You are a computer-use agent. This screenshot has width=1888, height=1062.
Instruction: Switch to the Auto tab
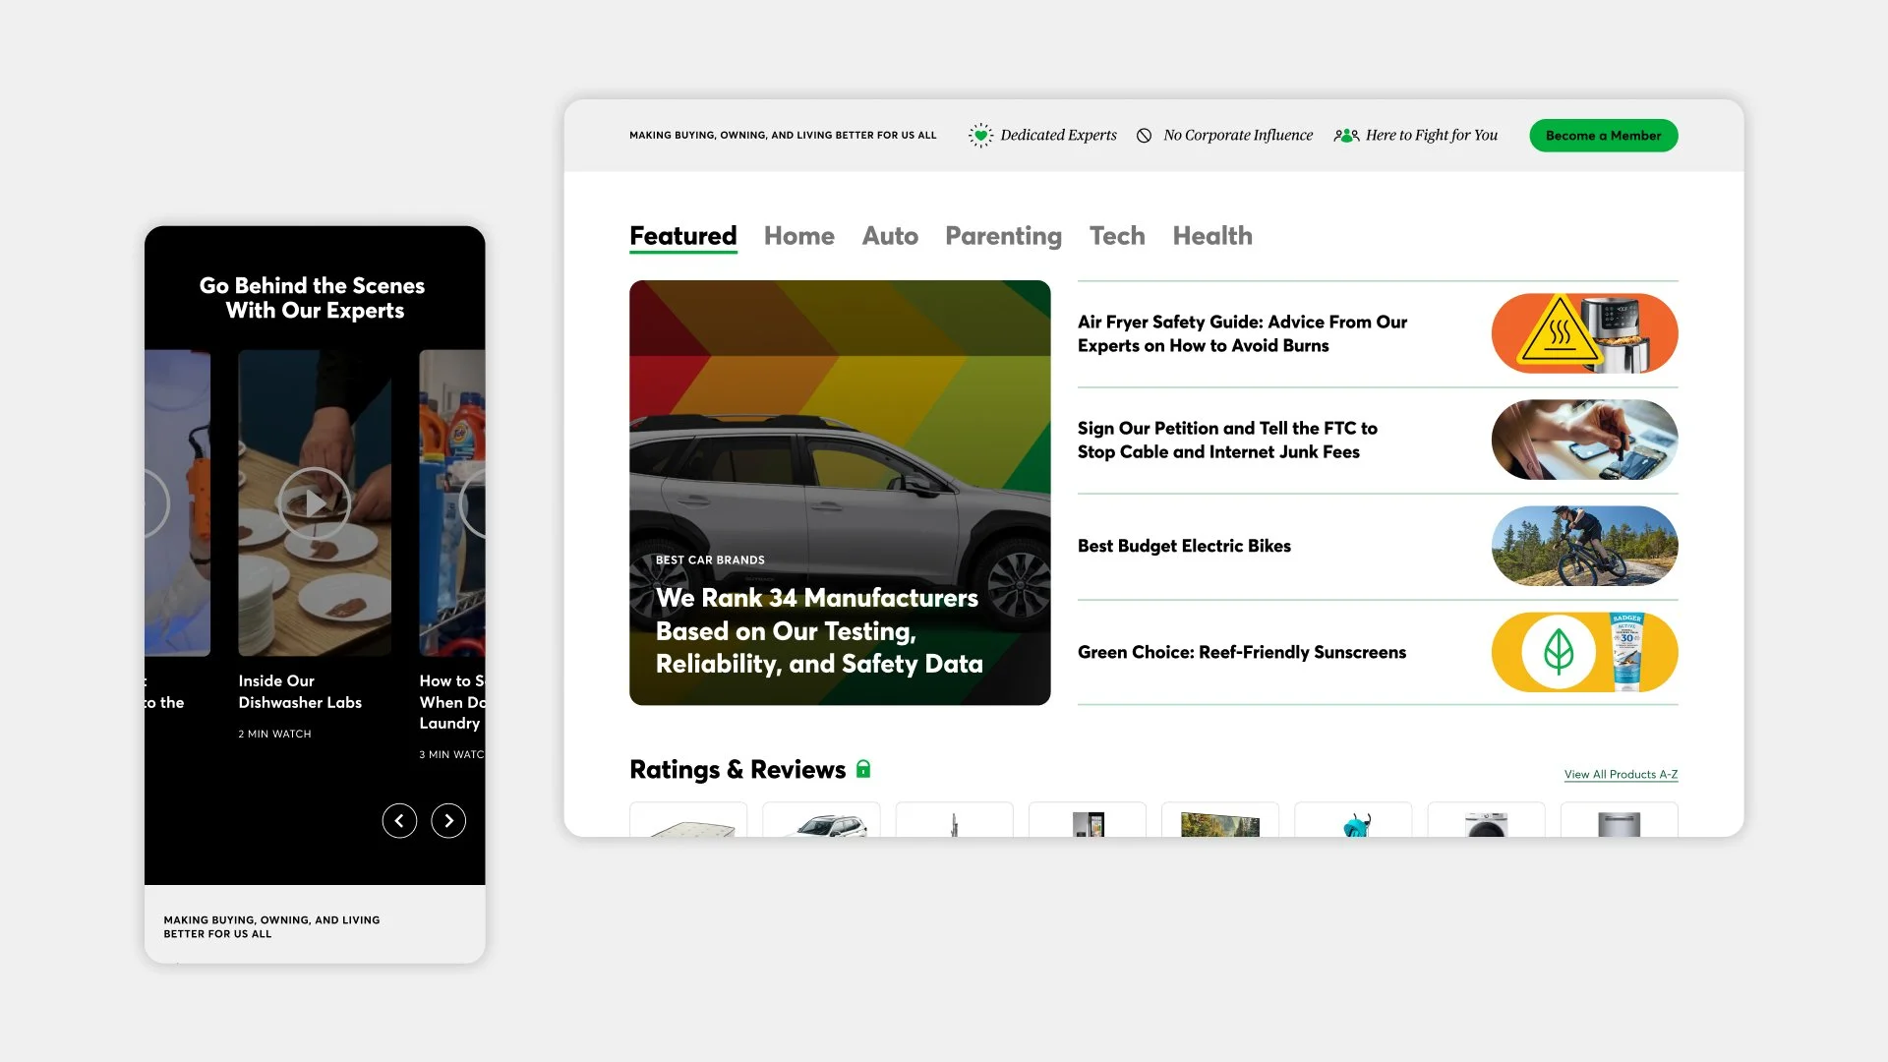(x=890, y=236)
